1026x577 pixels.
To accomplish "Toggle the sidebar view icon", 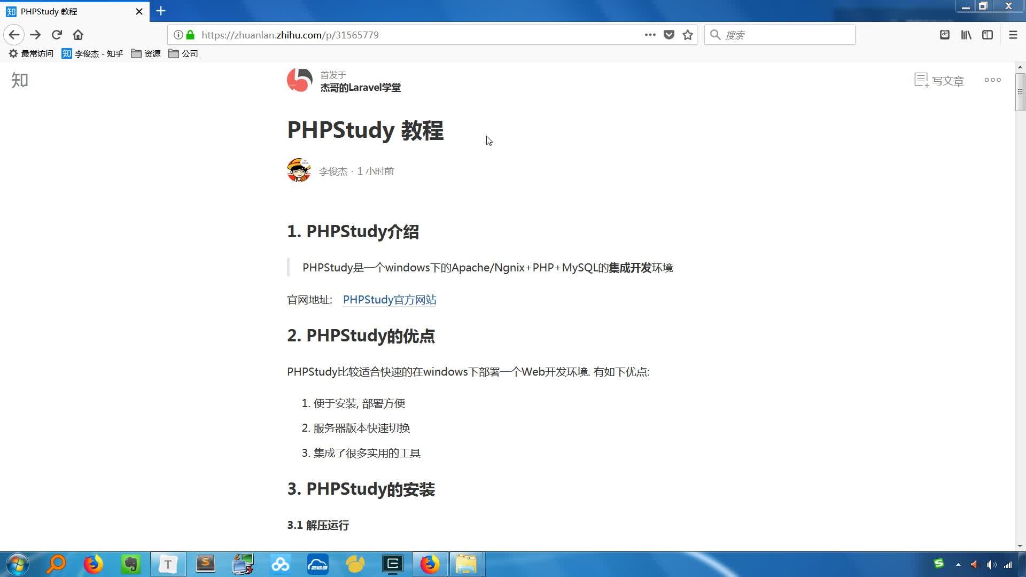I will tap(988, 35).
